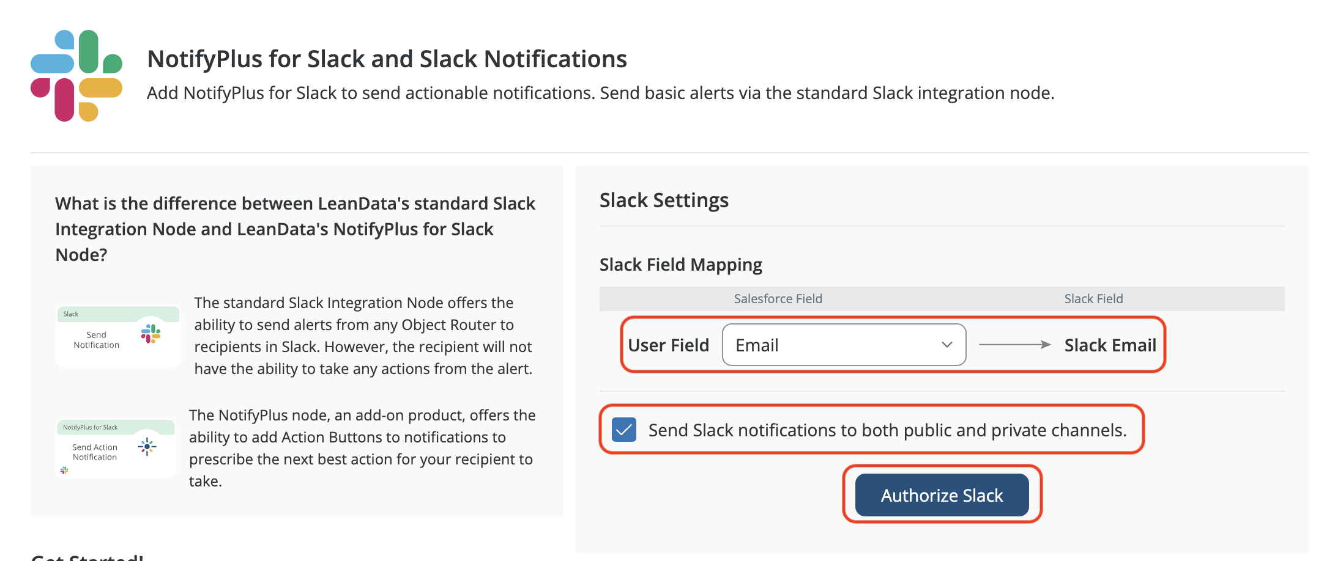Click the 'Send Action Notification' node label
Viewport: 1324px width, 561px height.
(95, 452)
